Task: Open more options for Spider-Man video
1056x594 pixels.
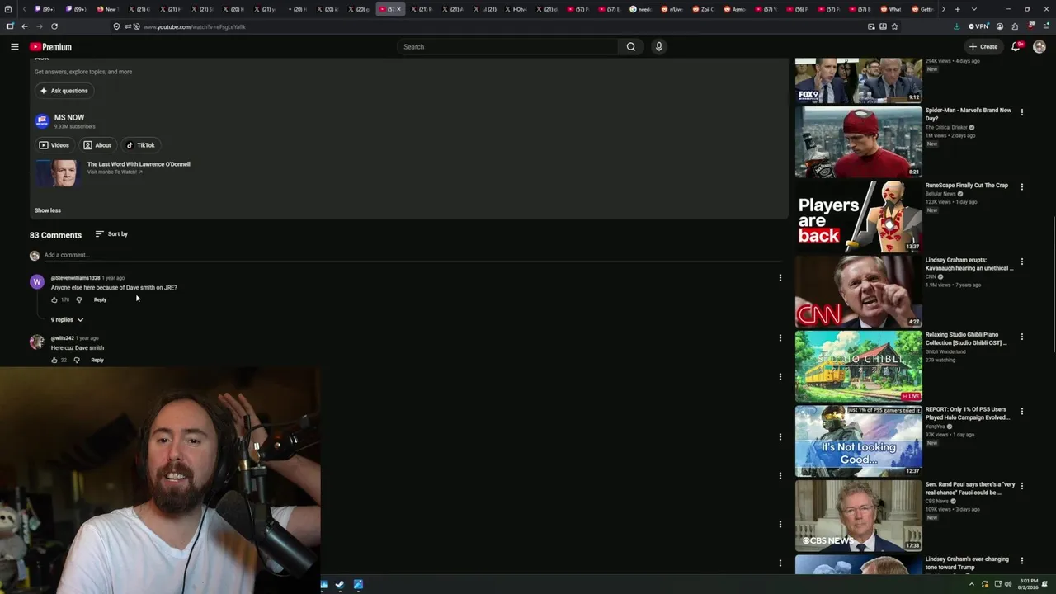Action: point(1021,112)
